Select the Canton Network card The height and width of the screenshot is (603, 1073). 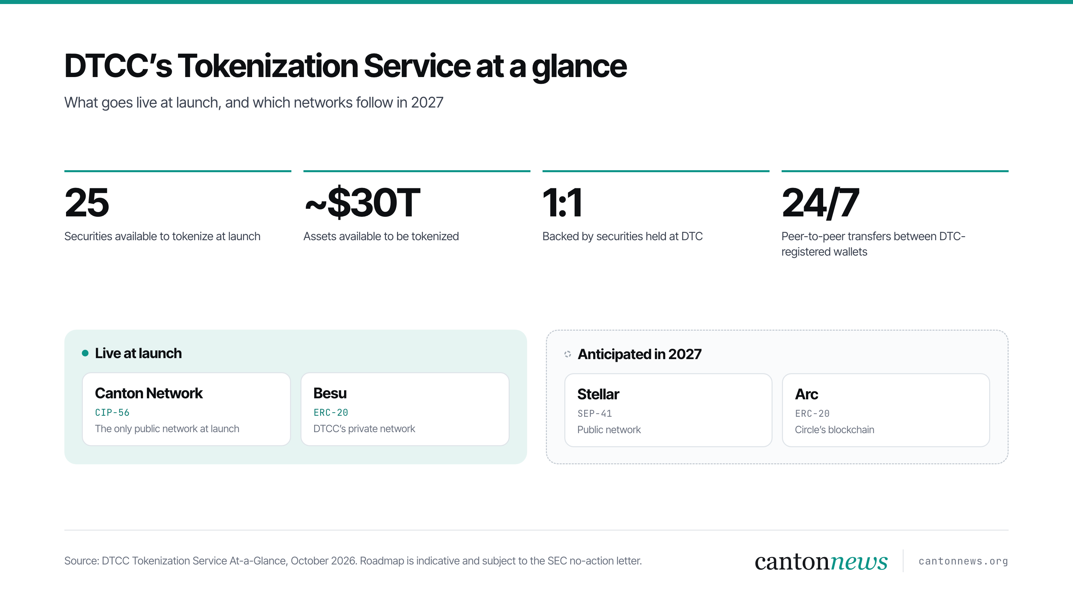point(186,409)
